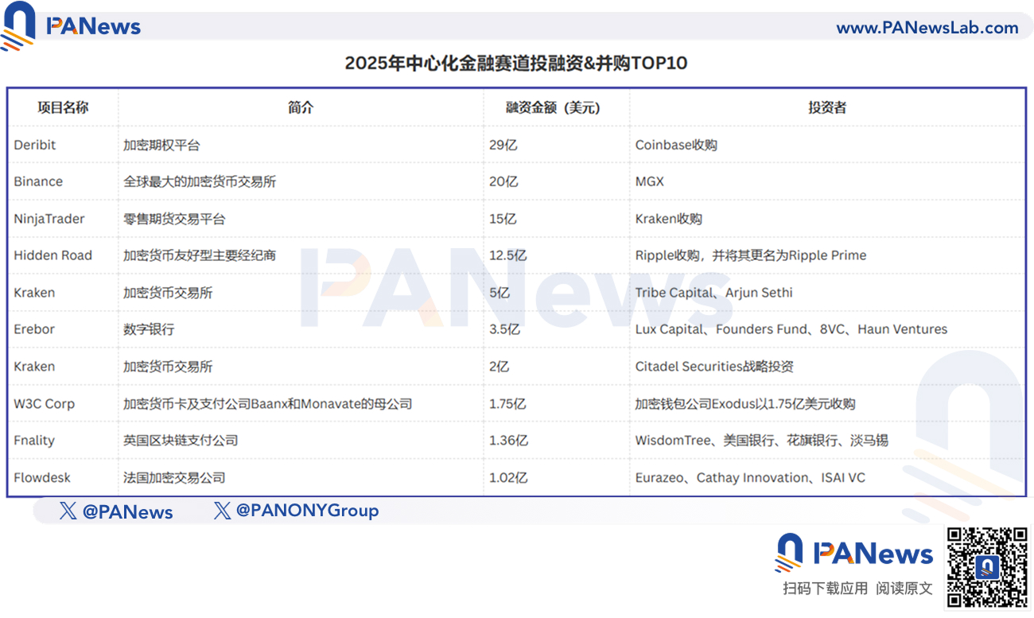
Task: Select the 项目名称 column header
Action: pos(63,107)
